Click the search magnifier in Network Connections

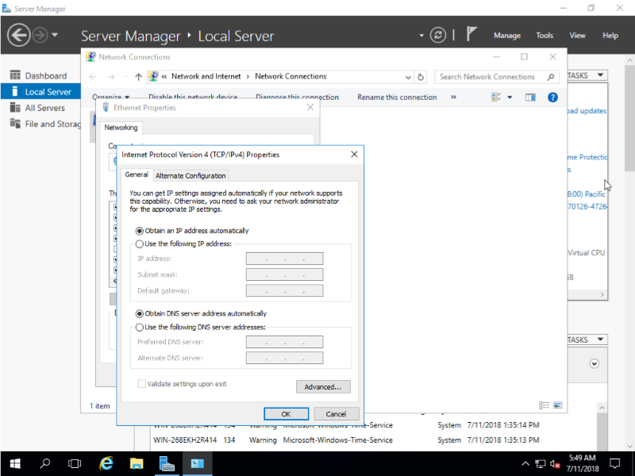tap(550, 76)
